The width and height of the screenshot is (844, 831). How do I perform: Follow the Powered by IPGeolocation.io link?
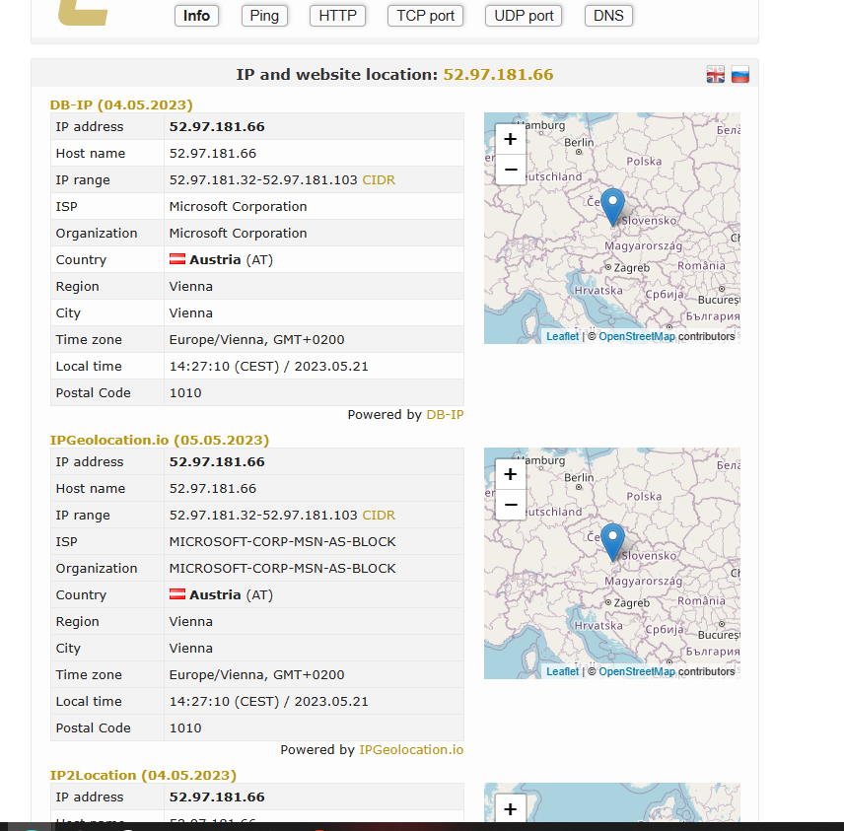coord(411,750)
